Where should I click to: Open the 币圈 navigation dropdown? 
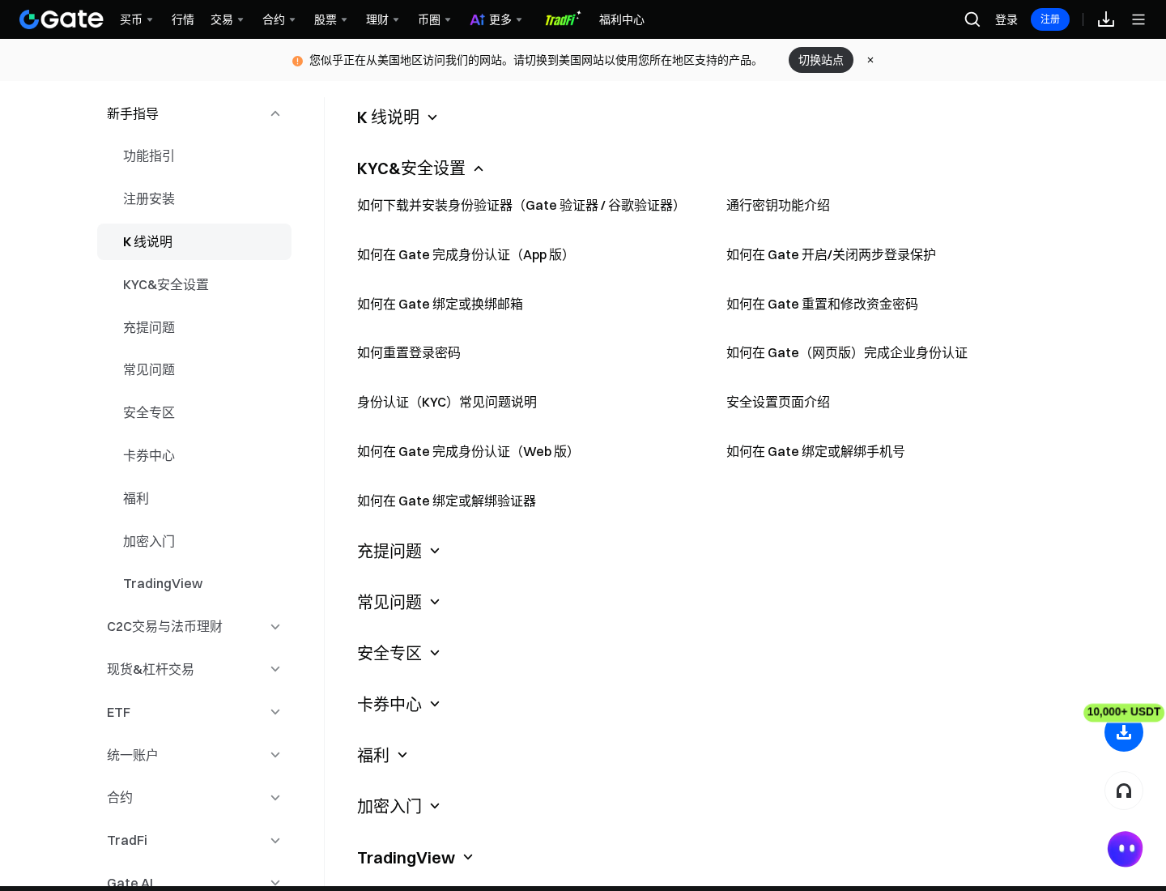tap(434, 19)
